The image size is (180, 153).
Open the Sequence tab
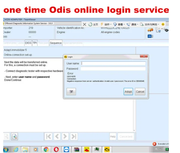(56, 43)
